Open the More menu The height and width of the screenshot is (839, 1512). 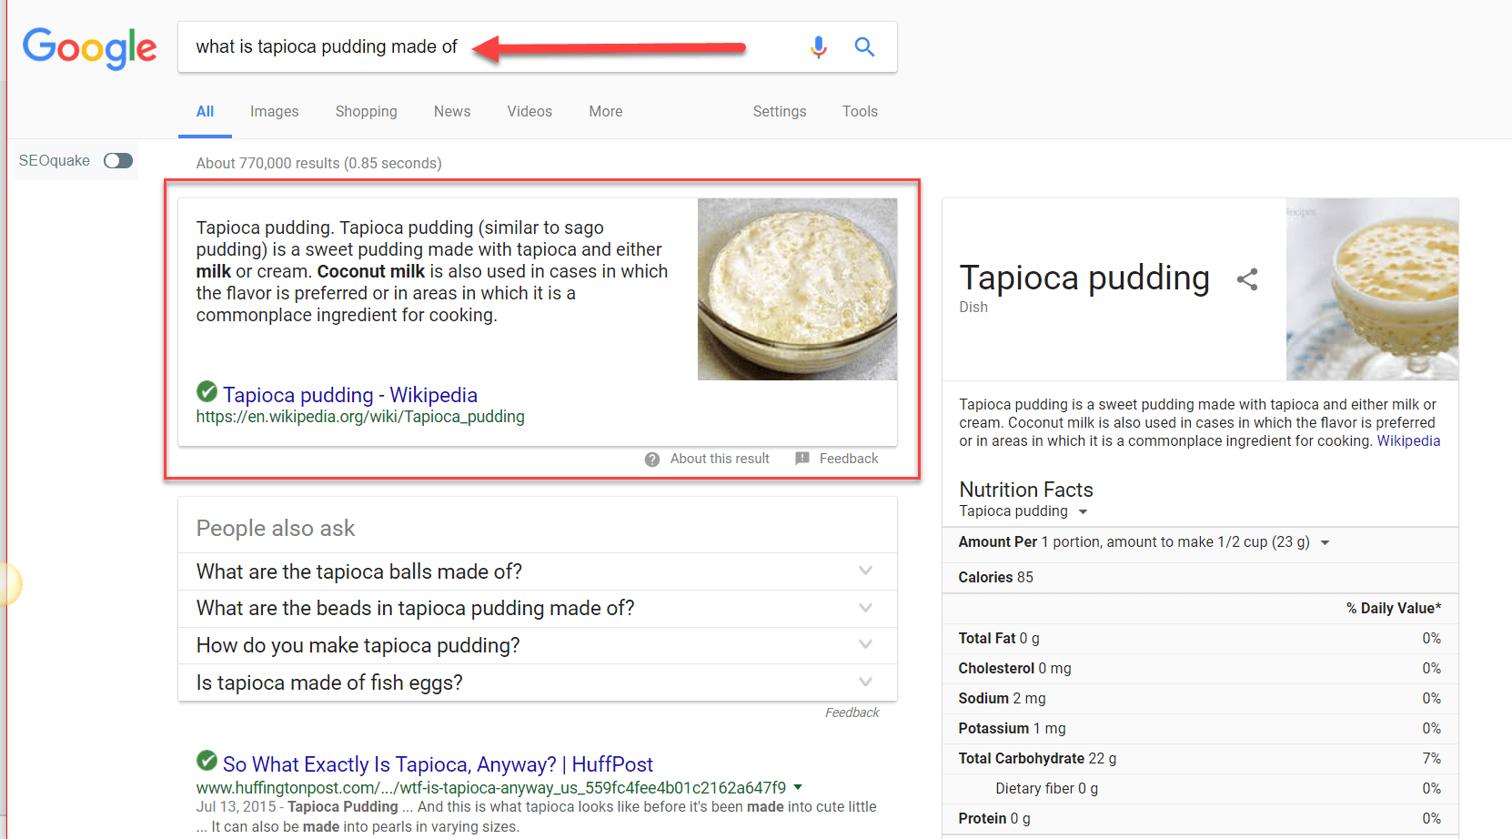(606, 111)
